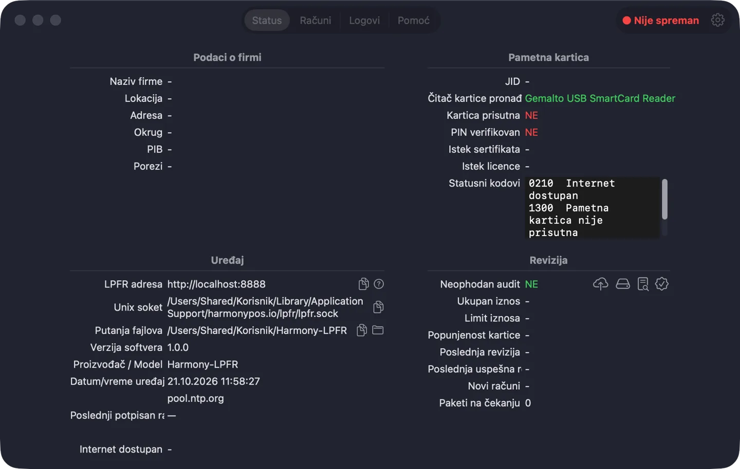Click the "pool.ntp.org" text
This screenshot has height=469, width=740.
(196, 399)
